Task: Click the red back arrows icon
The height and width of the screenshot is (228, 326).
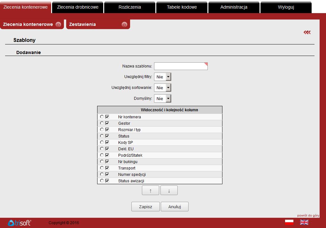Action: pos(307,32)
